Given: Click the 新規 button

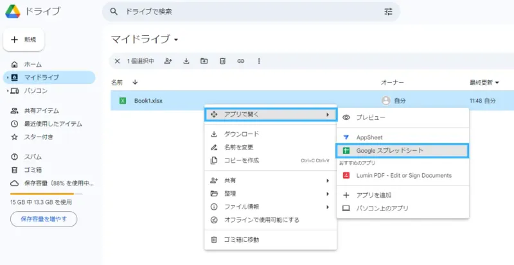Looking at the screenshot, I should (24, 40).
